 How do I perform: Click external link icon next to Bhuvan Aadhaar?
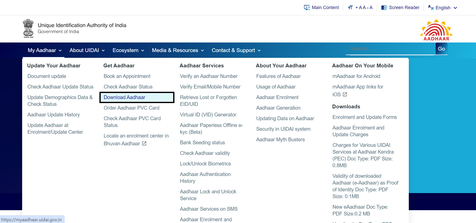(144, 144)
